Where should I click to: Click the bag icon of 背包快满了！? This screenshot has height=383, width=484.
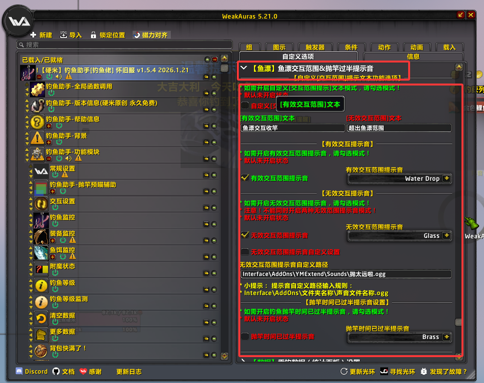tap(41, 351)
